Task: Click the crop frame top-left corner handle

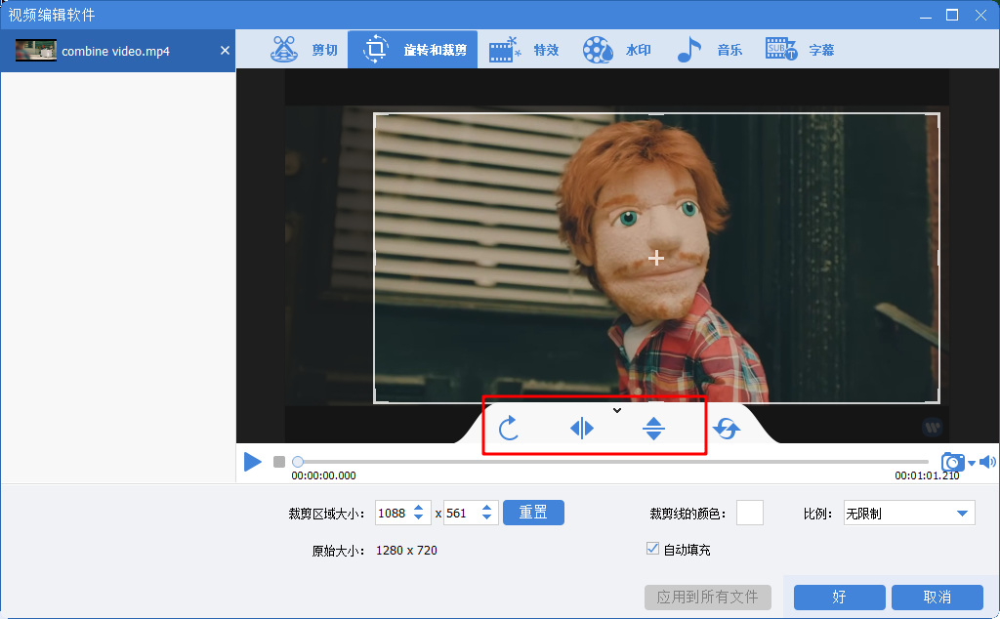Action: (375, 115)
